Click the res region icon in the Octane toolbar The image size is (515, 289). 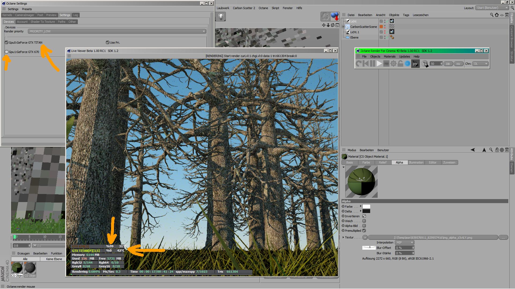[386, 64]
